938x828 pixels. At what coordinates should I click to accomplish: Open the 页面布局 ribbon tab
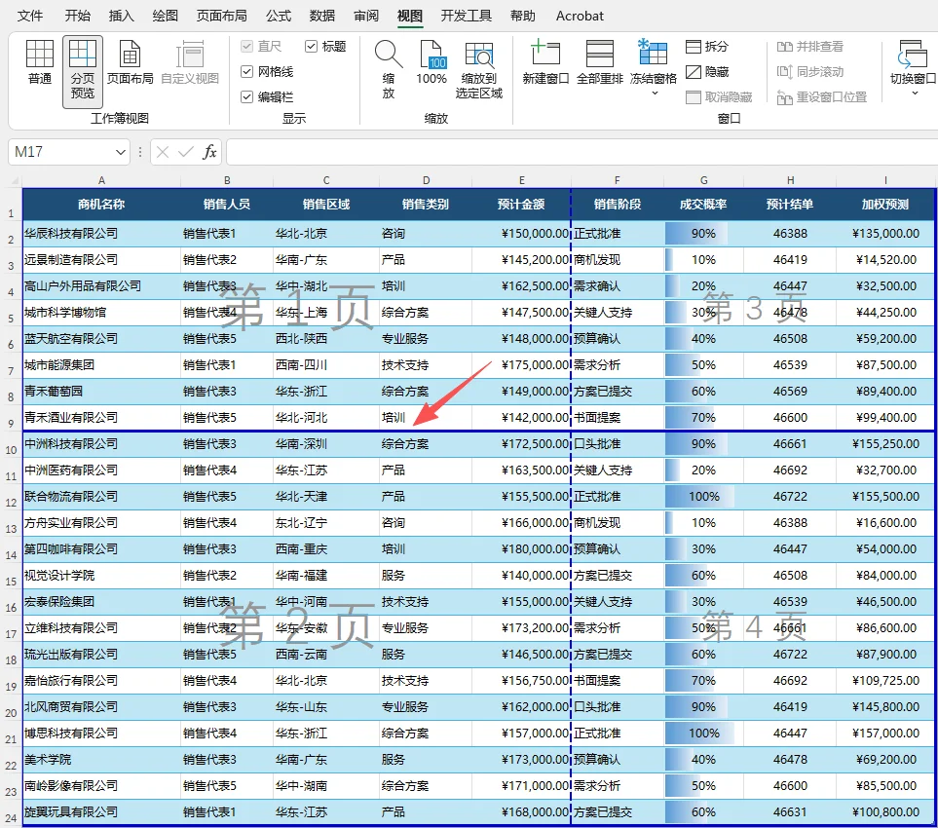point(222,16)
